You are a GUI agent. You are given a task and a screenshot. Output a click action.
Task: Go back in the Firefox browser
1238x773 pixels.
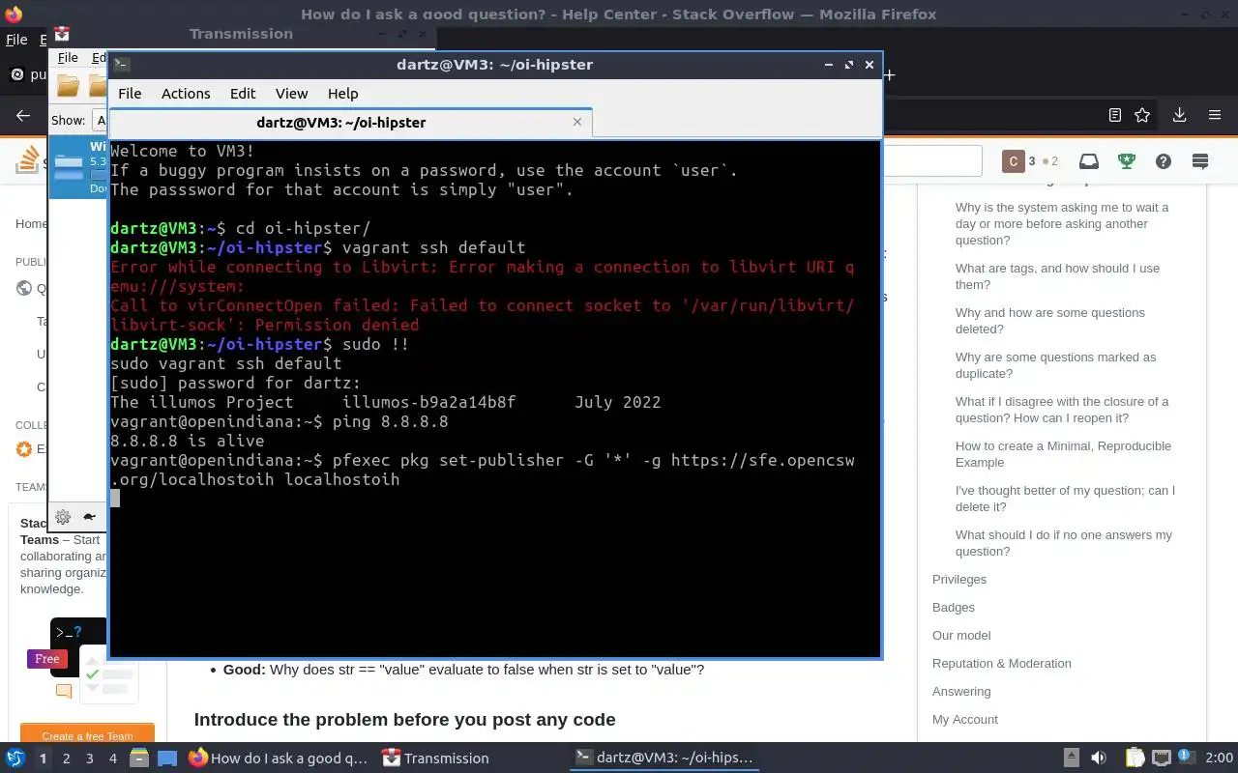(x=23, y=115)
